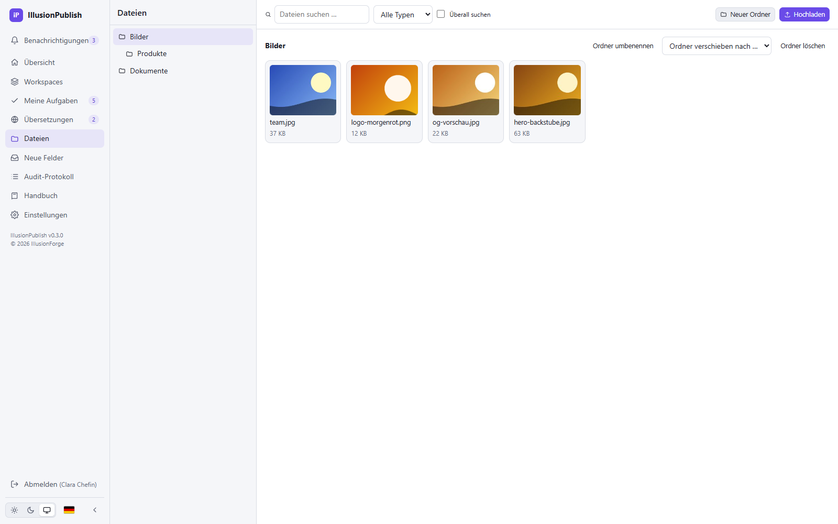Open the Alle Typen dropdown
The height and width of the screenshot is (524, 838).
403,15
